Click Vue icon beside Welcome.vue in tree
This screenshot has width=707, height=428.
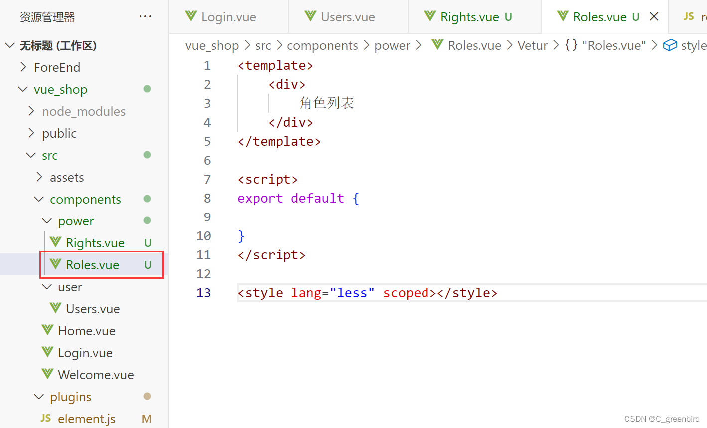47,374
